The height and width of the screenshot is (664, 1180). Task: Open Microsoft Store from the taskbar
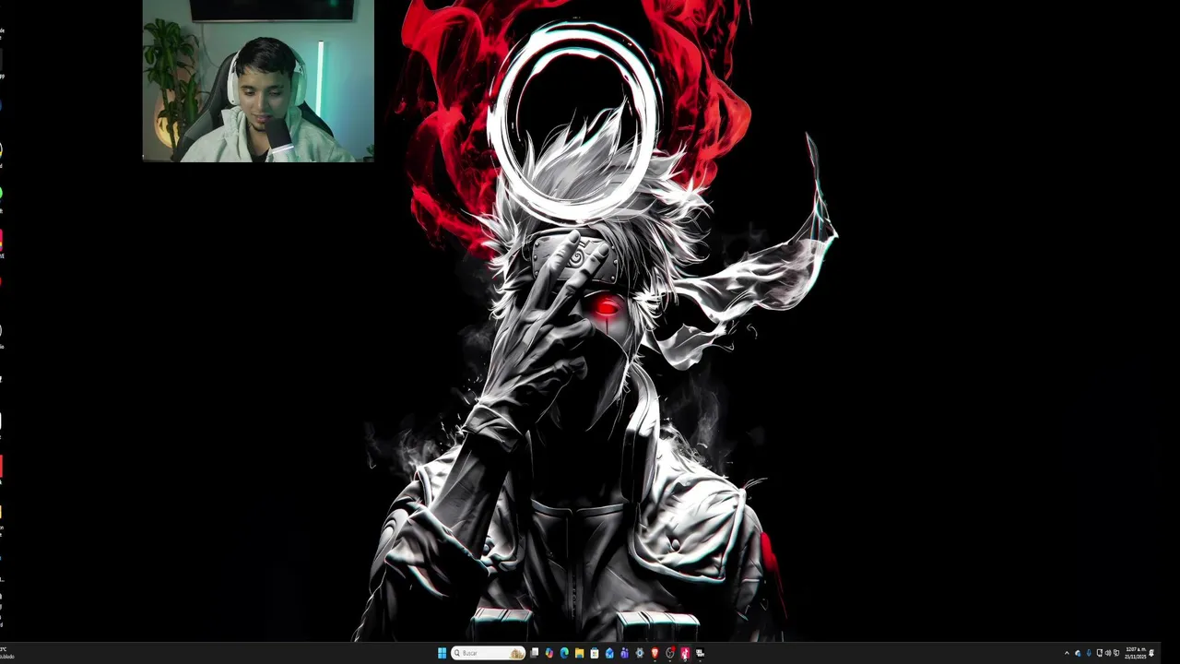coord(595,653)
